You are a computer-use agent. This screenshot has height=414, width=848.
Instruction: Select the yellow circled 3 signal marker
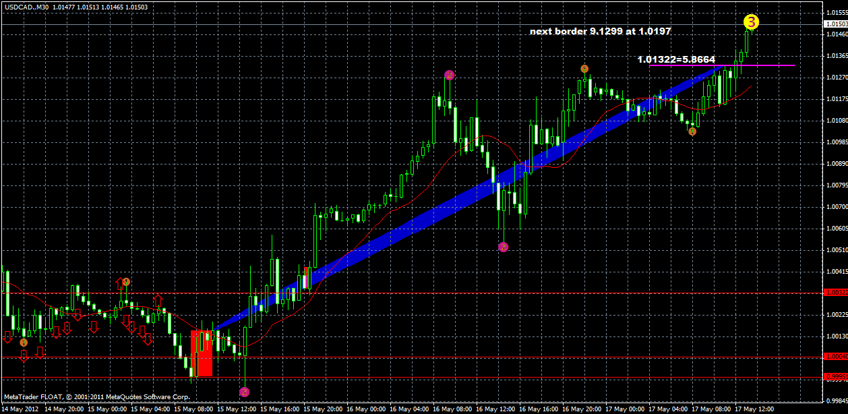[x=750, y=22]
